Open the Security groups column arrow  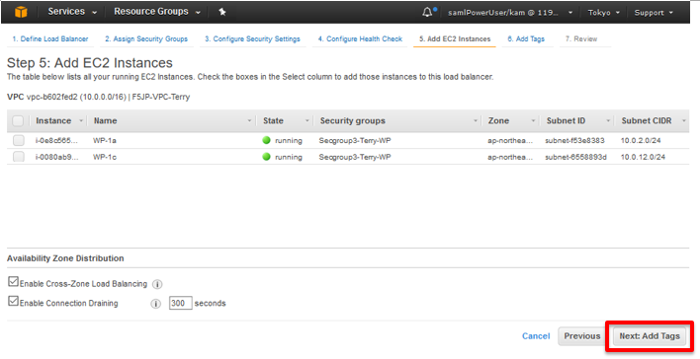click(475, 120)
